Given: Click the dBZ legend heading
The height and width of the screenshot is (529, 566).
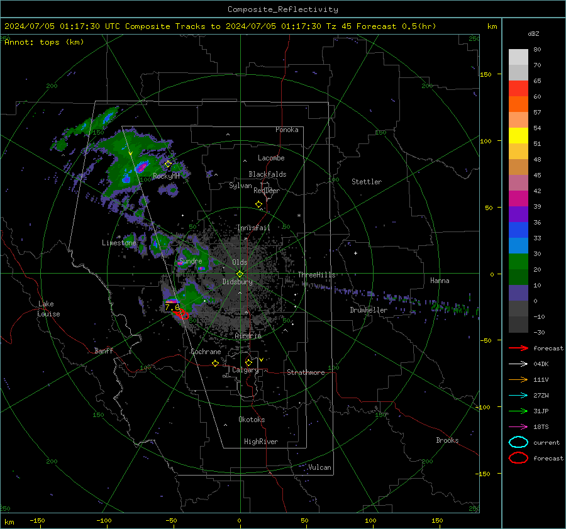Looking at the screenshot, I should tap(533, 34).
